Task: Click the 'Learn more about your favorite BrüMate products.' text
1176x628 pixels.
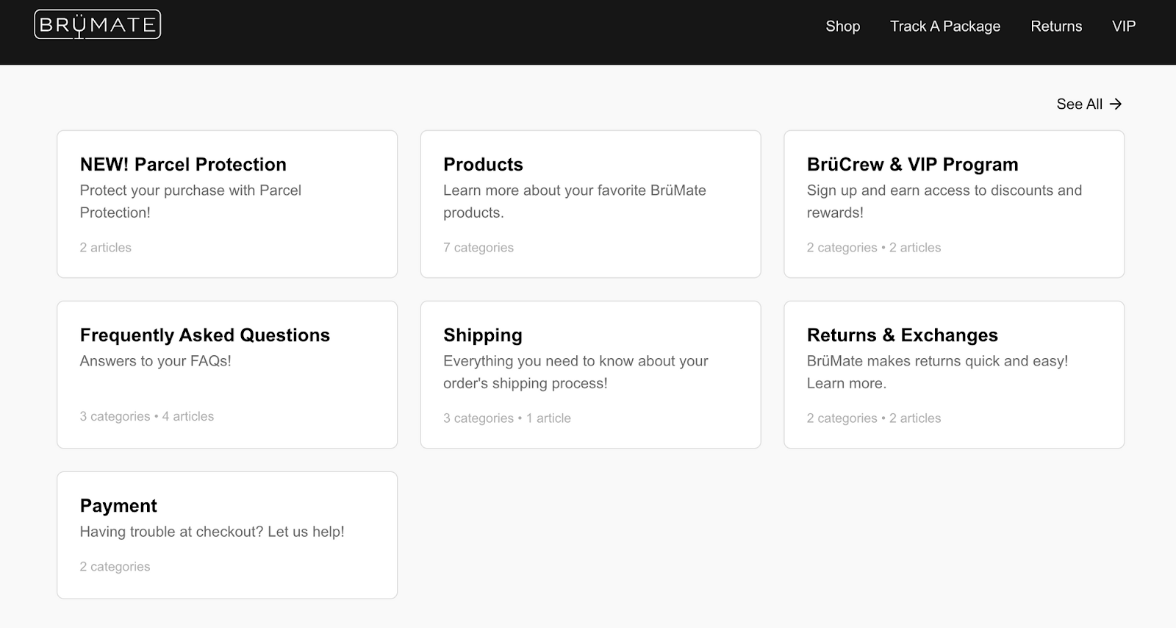Action: pyautogui.click(x=575, y=201)
